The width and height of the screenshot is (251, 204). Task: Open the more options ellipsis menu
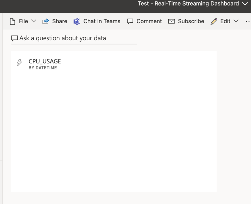248,21
